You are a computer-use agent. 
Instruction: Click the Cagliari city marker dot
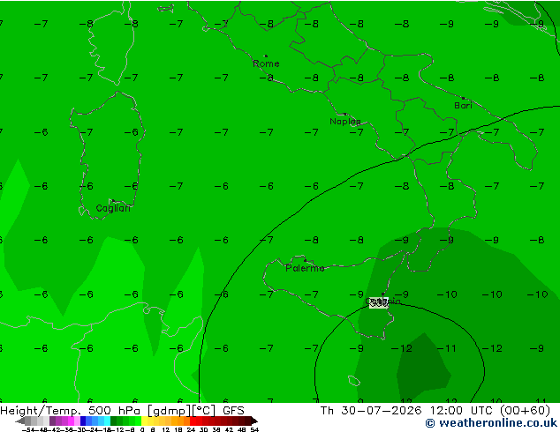coord(113,201)
